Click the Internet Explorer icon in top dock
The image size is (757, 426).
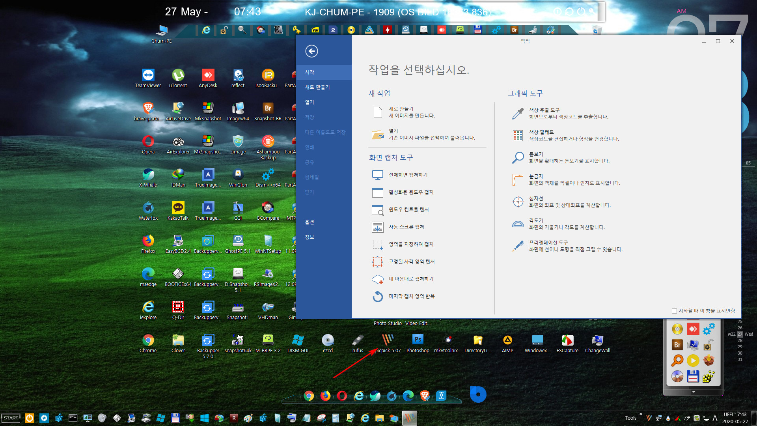click(x=206, y=30)
